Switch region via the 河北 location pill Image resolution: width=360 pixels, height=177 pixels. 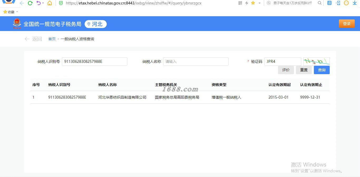click(96, 24)
